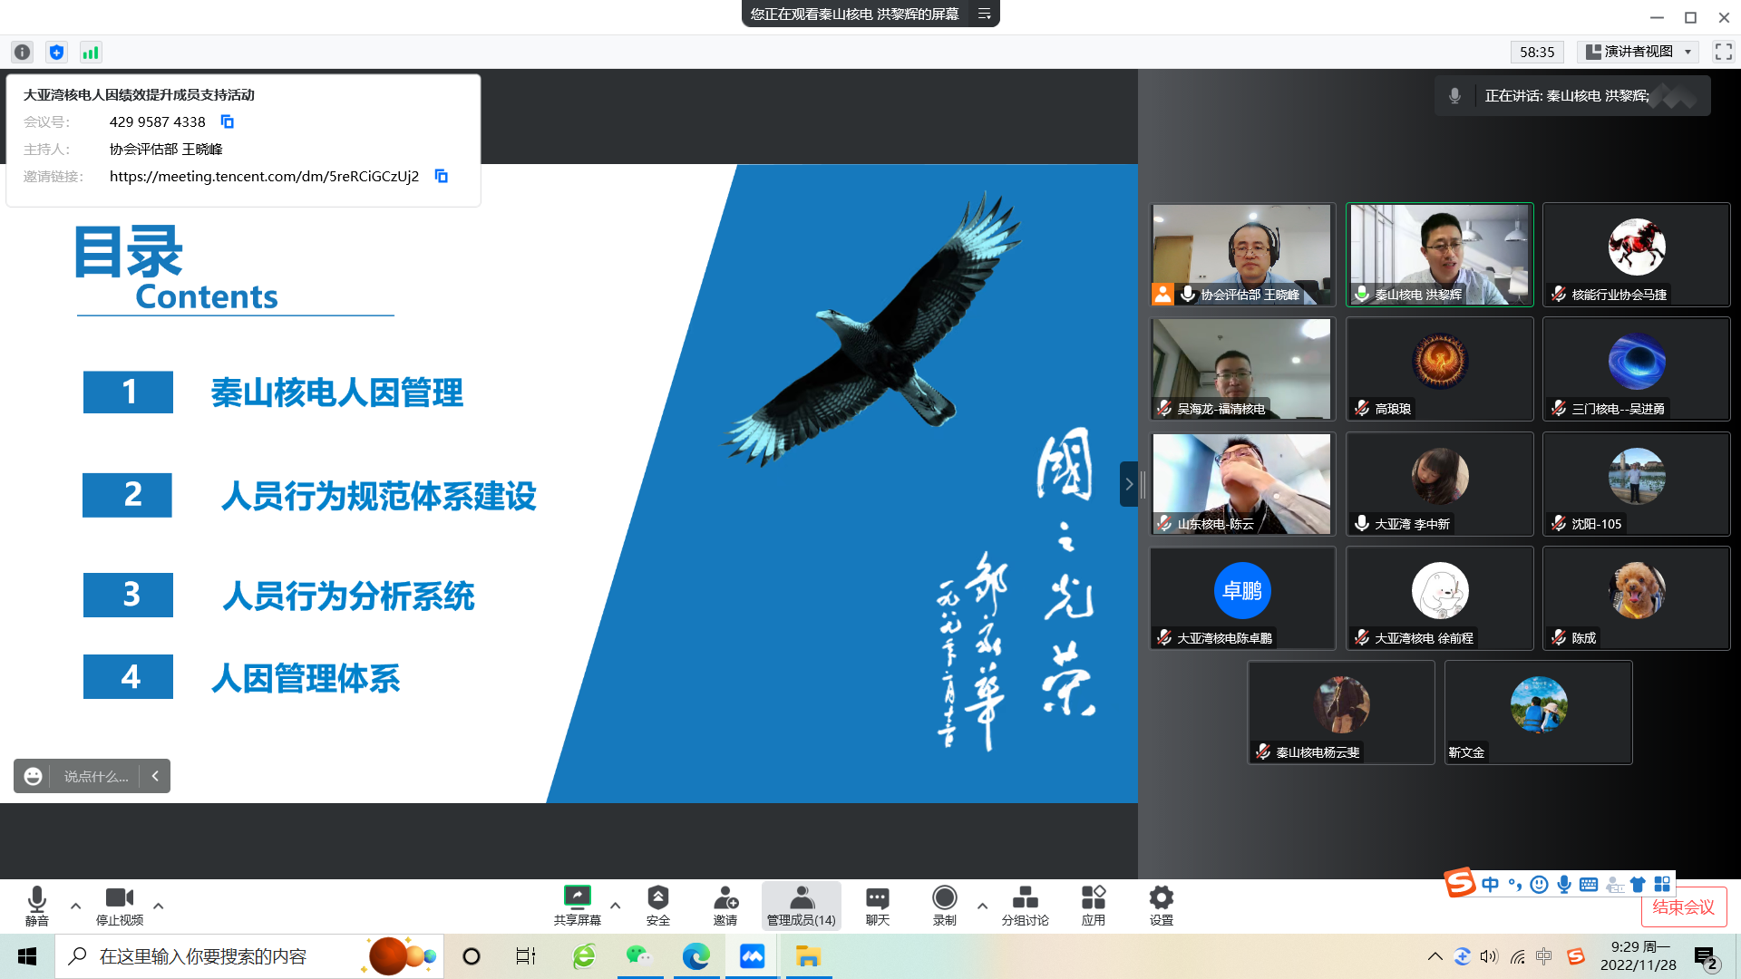1741x979 pixels.
Task: Open the screen-sharing banner menu icon
Action: coord(984,14)
